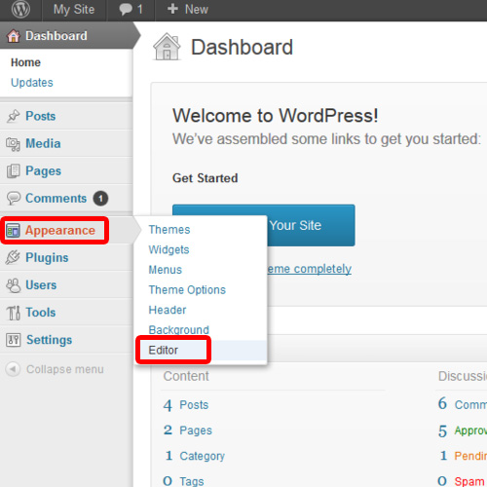Click the Dashboard house icon in sidebar
The width and height of the screenshot is (487, 487).
pos(14,36)
